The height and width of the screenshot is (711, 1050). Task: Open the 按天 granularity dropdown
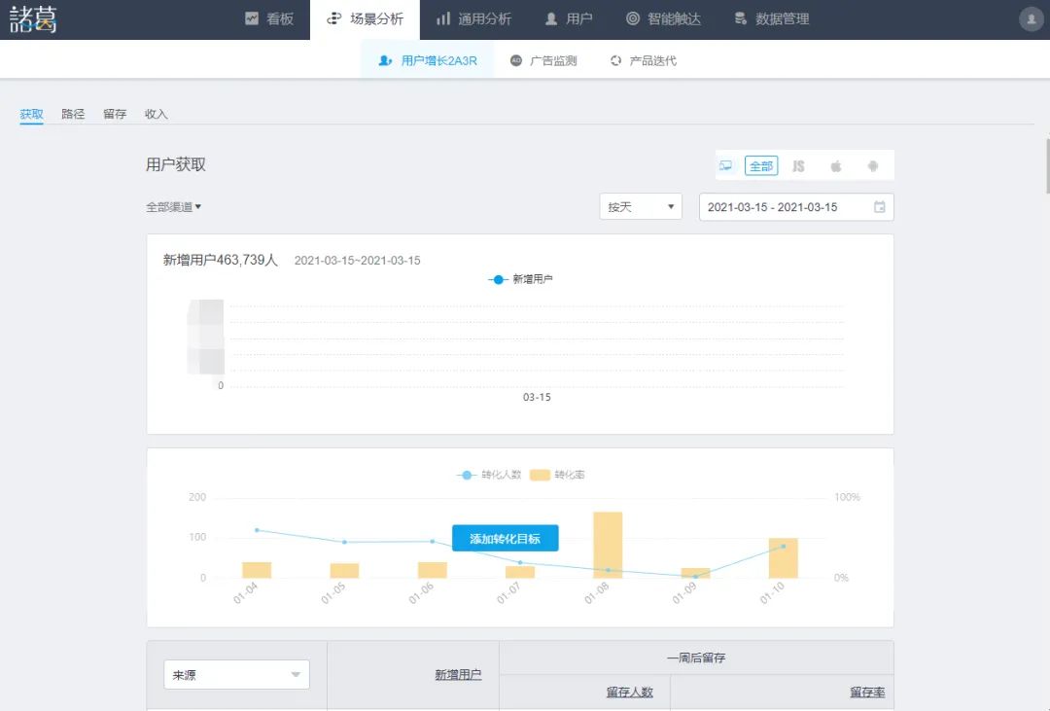pyautogui.click(x=640, y=207)
